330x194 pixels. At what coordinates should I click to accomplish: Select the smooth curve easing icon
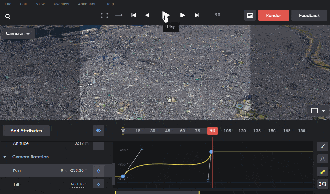pyautogui.click(x=322, y=146)
